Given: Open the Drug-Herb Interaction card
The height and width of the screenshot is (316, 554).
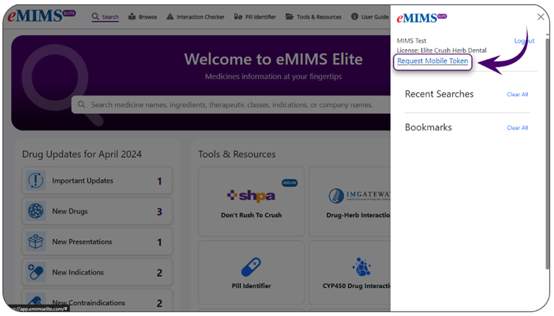Looking at the screenshot, I should click(x=350, y=202).
